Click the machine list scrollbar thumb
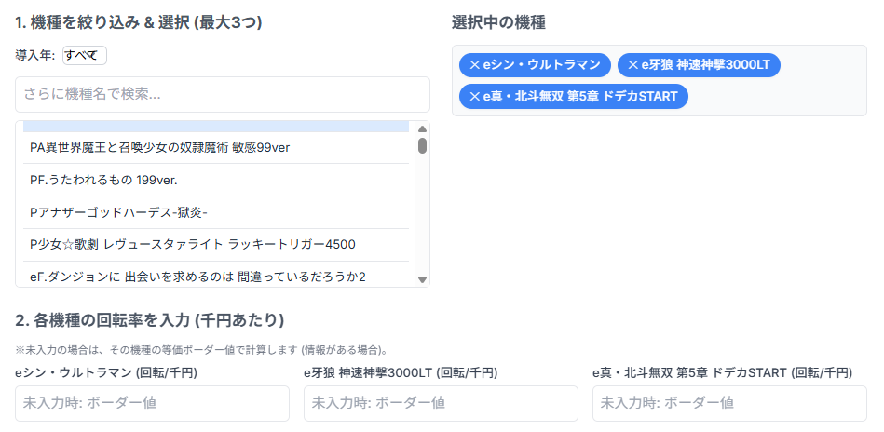 pyautogui.click(x=422, y=146)
